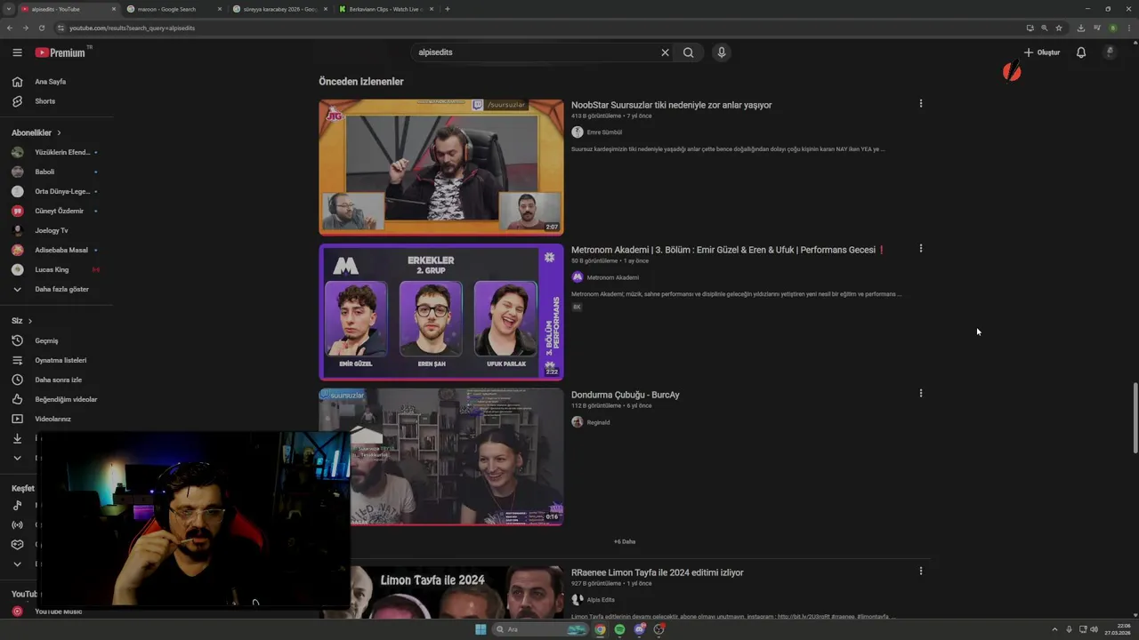Switch to the süreyya karacabey 2026 tab
1139x640 pixels.
tap(279, 9)
